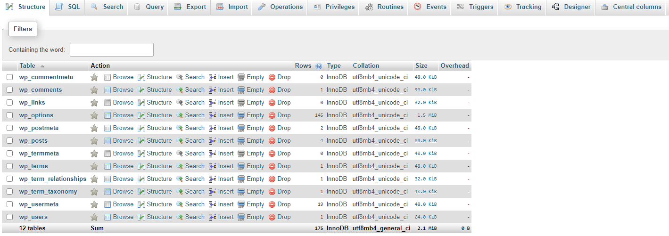Click the Drop link for wp_usermeta
Viewport: 669px width, 236px height.
(284, 204)
